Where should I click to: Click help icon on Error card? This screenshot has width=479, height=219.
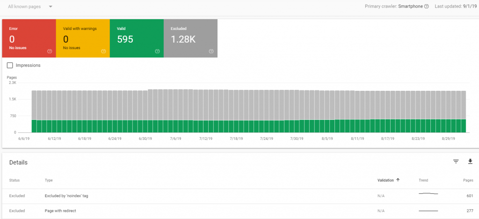(50, 51)
